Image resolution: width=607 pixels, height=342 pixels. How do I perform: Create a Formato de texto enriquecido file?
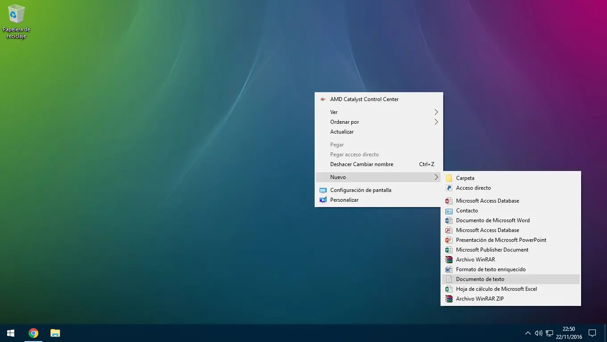pyautogui.click(x=511, y=269)
